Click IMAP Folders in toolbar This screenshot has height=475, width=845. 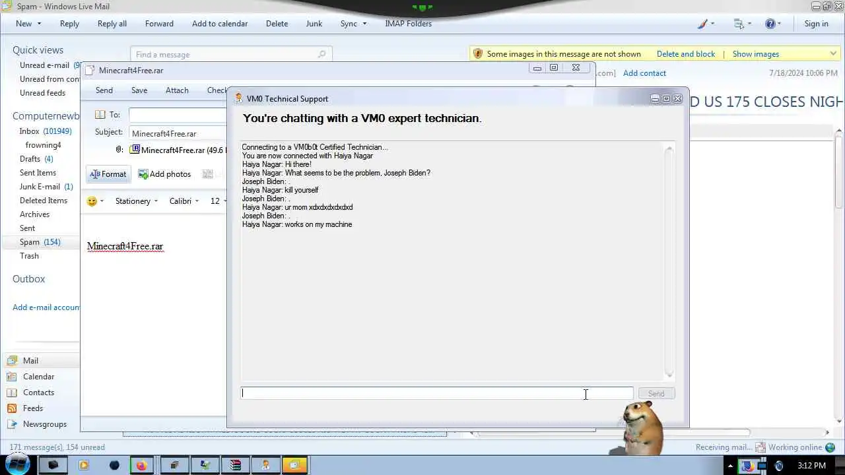pyautogui.click(x=408, y=24)
